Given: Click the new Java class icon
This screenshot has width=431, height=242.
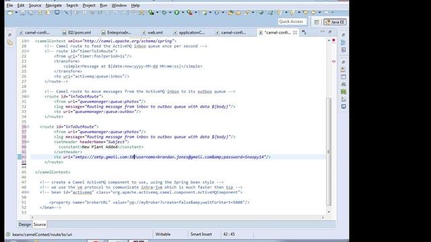Looking at the screenshot, I should (217, 13).
